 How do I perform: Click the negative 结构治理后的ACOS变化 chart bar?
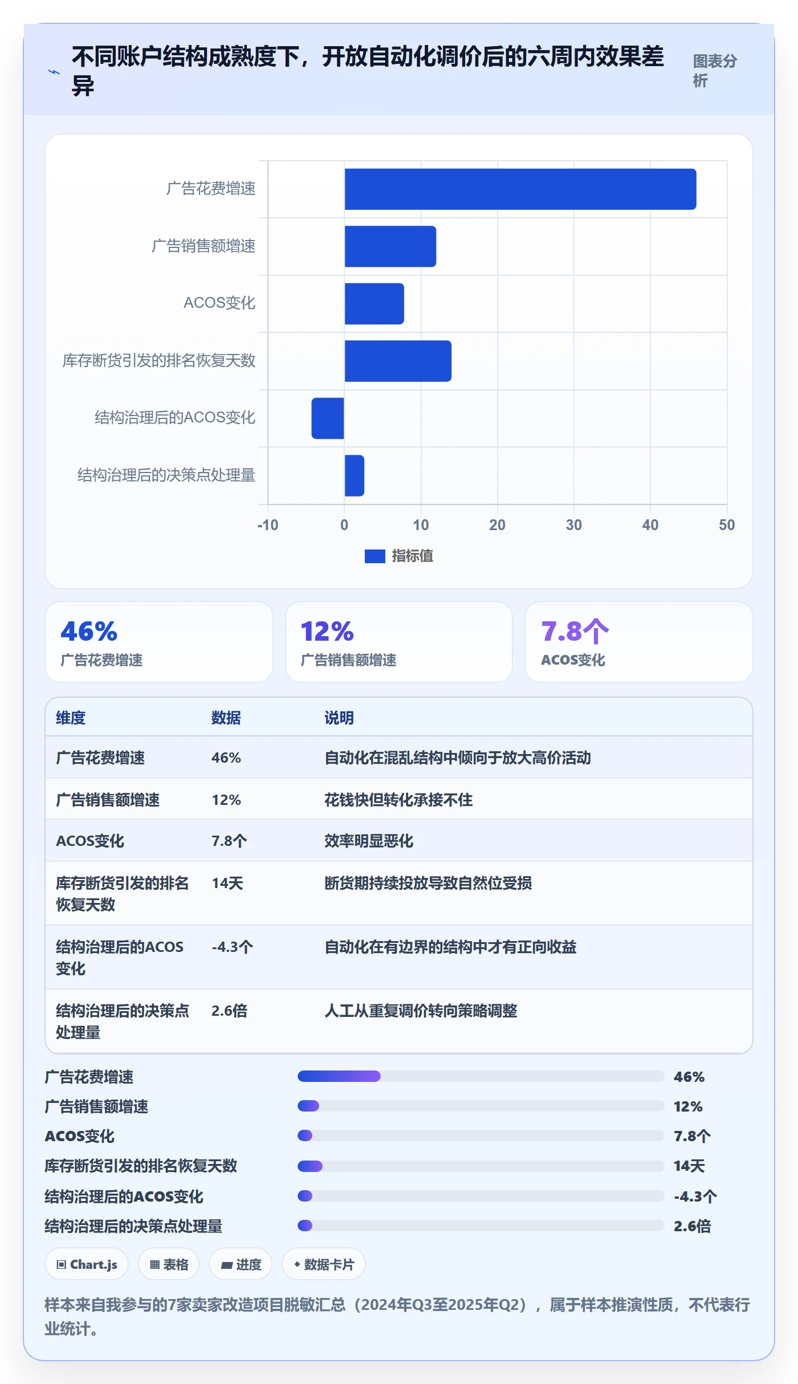tap(328, 418)
